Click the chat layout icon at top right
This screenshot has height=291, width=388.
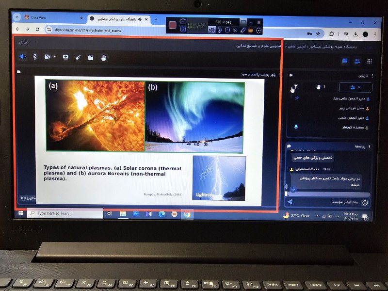point(345,61)
